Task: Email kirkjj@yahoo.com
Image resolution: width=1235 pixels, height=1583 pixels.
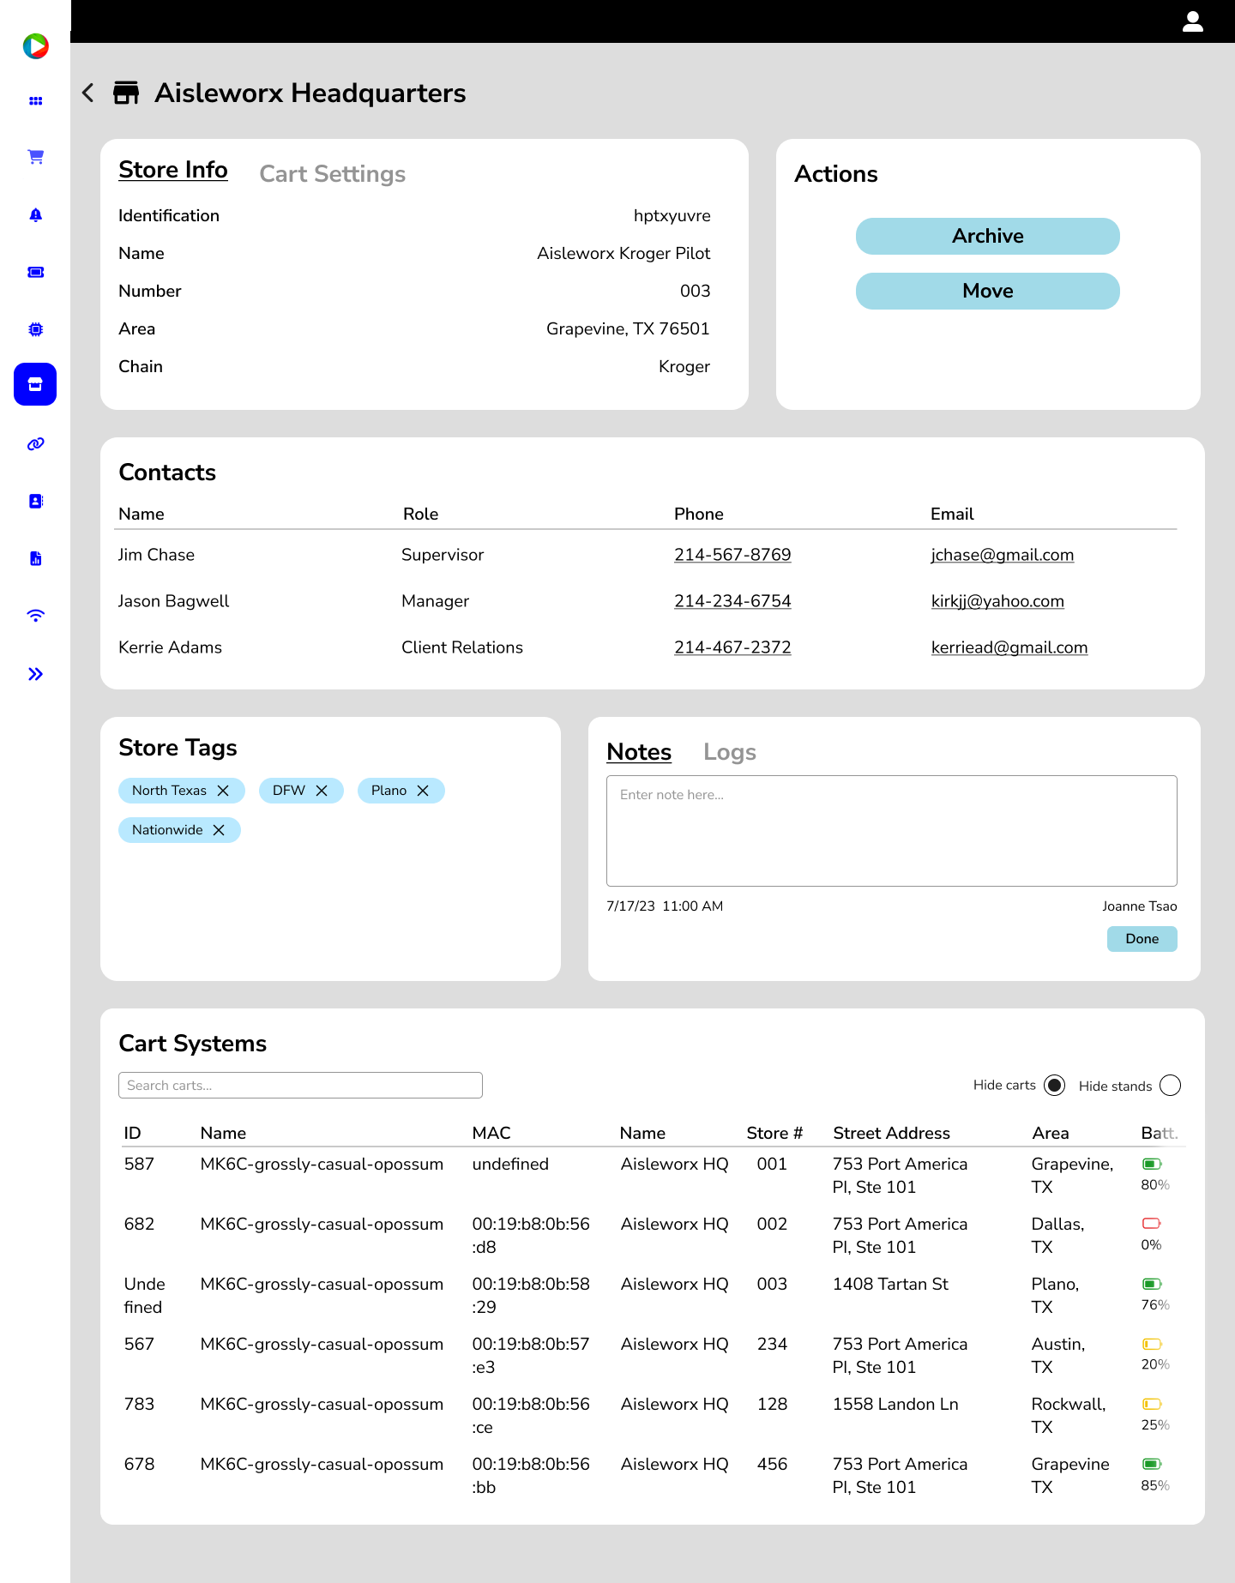Action: point(997,601)
